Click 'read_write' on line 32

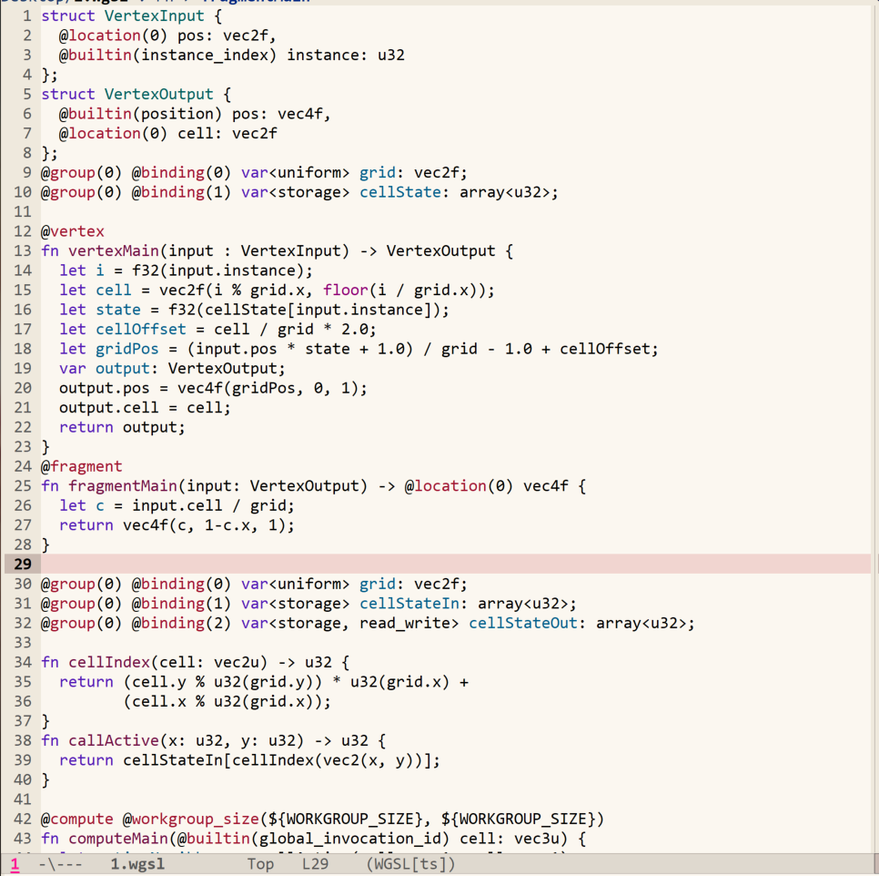point(405,624)
